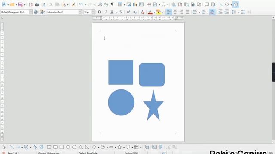
Task: Open the Font Color dropdown arrow
Action: (154, 12)
